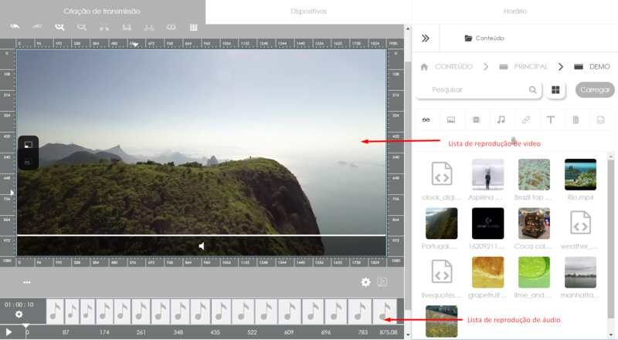618x340 pixels.
Task: Switch to the Horário tab
Action: pos(514,12)
